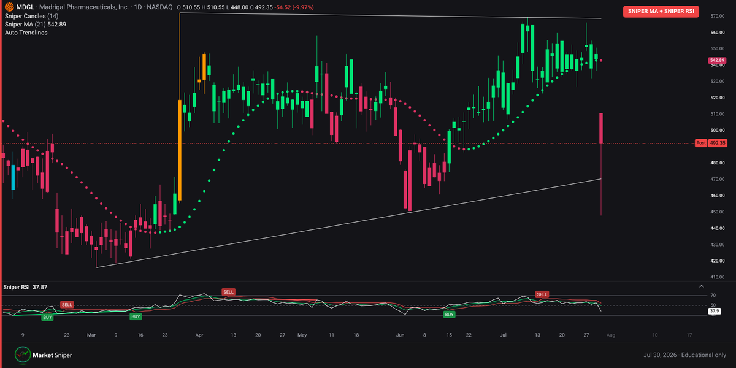Image resolution: width=736 pixels, height=368 pixels.
Task: Click the SNIPER MA + SNIPER RSI badge
Action: click(661, 11)
